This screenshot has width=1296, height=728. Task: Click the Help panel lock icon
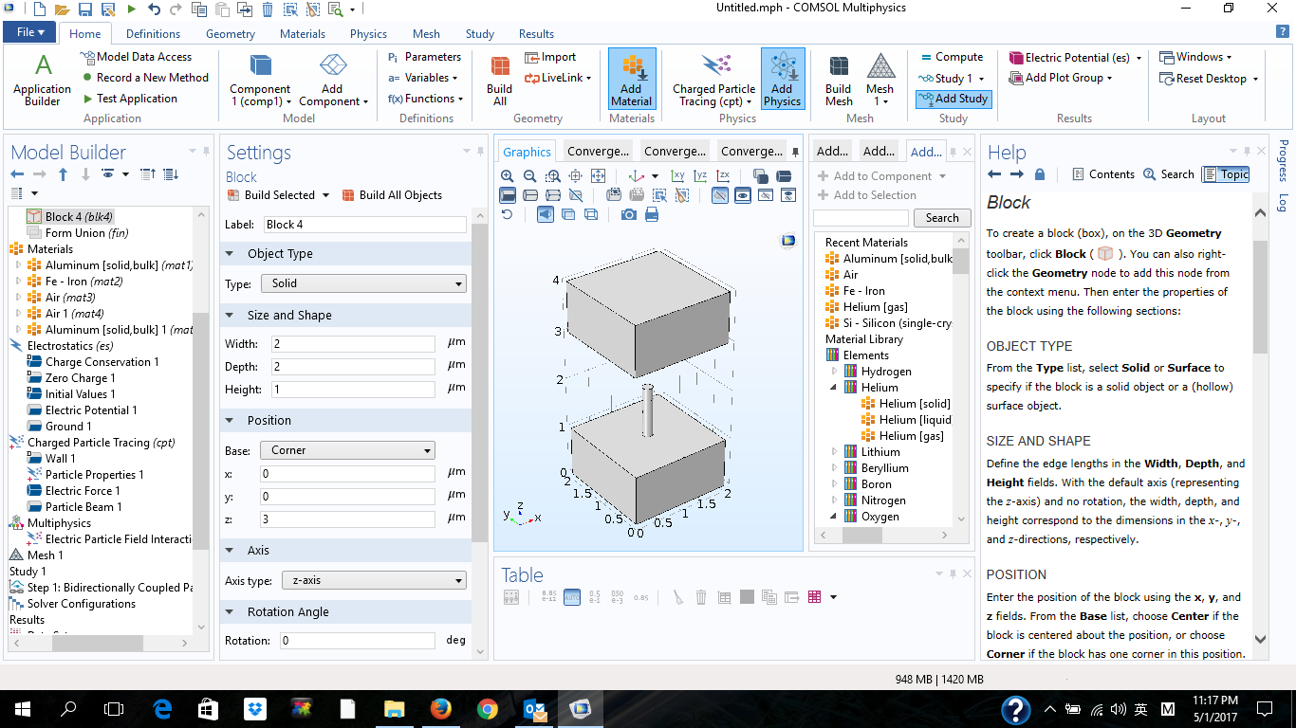1040,174
